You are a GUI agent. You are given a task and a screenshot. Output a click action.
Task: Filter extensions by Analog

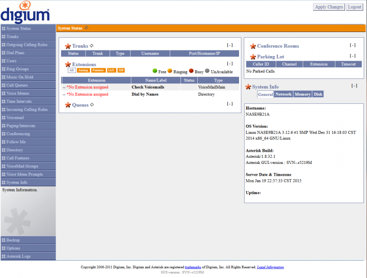83,70
